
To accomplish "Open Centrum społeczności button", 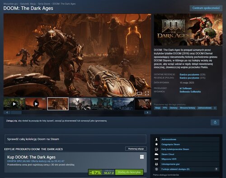I will [206, 8].
